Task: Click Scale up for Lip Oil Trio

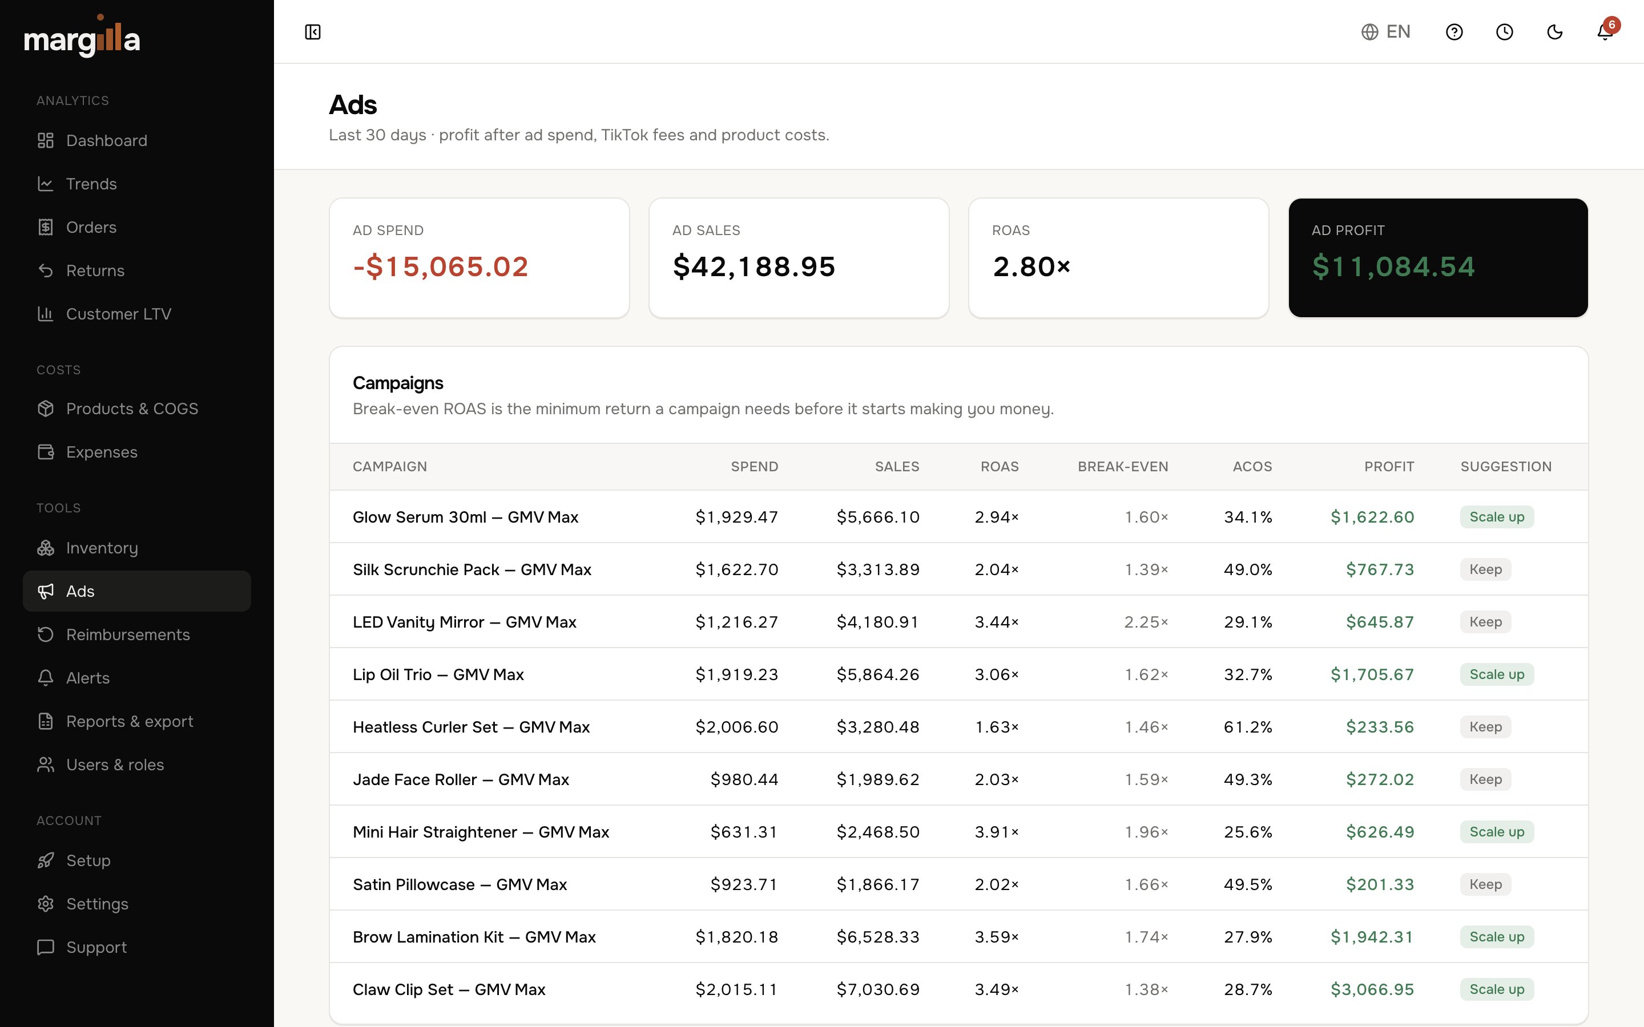Action: tap(1497, 674)
